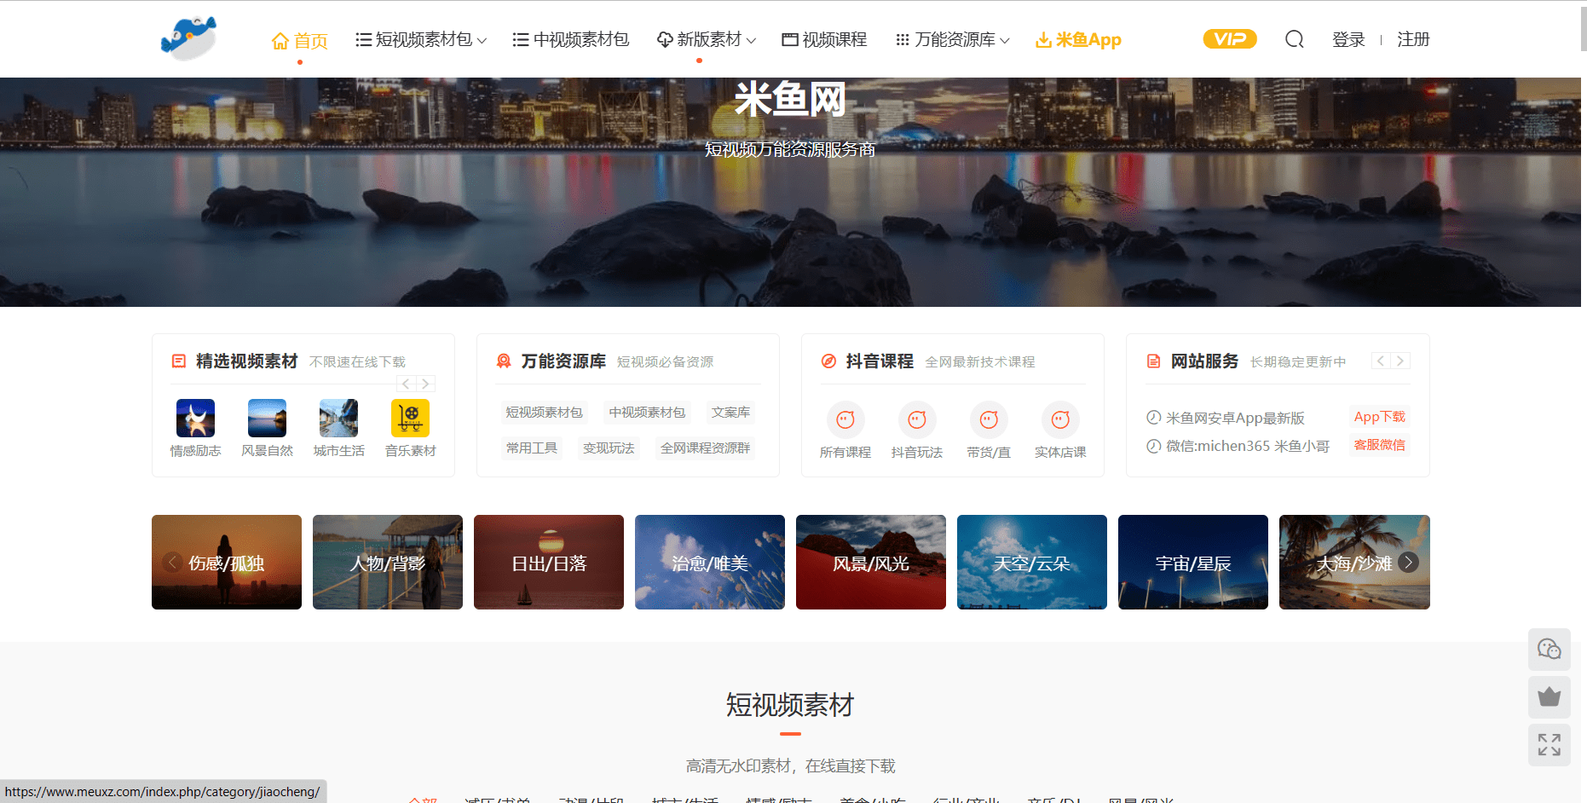Open 天空/云朵 thumbnail
The height and width of the screenshot is (803, 1587).
(x=1032, y=562)
